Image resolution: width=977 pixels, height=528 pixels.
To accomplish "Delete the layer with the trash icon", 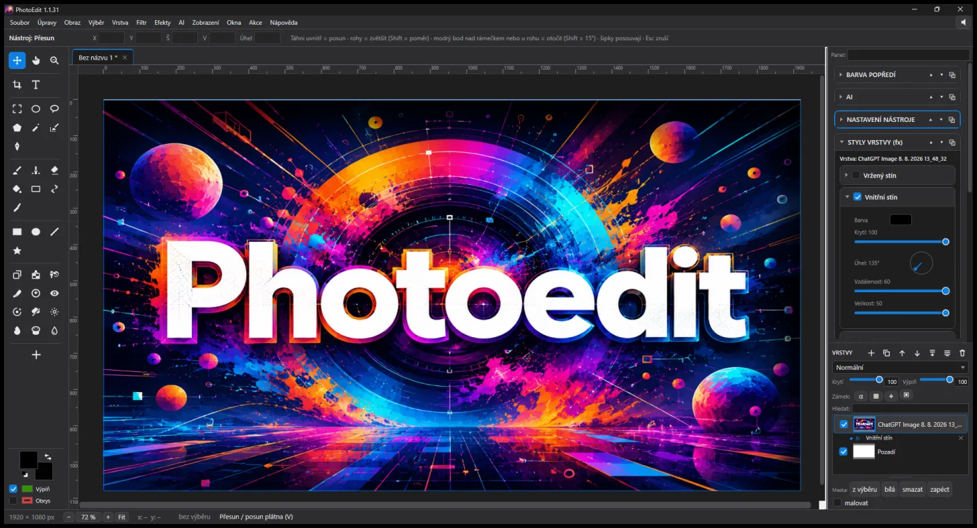I will point(962,353).
